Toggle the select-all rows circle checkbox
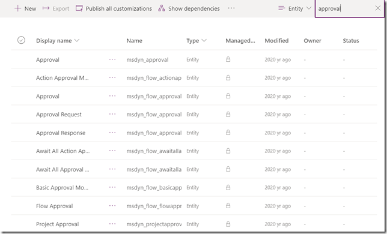The height and width of the screenshot is (234, 387). click(21, 40)
